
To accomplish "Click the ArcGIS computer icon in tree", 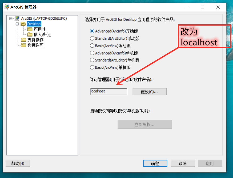I will 17,18.
